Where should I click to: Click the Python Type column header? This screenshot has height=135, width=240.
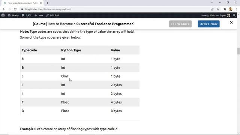click(71, 50)
